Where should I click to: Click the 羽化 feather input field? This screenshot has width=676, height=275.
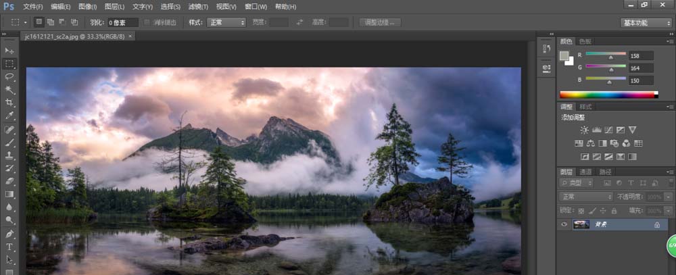click(x=123, y=22)
